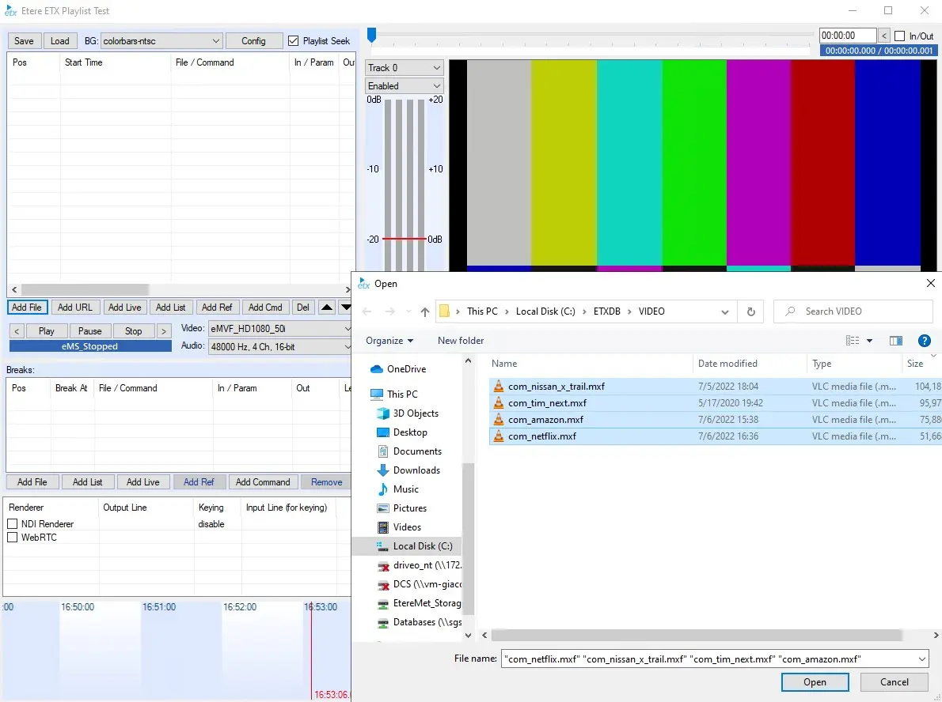Check the In/Out checkbox

point(899,36)
